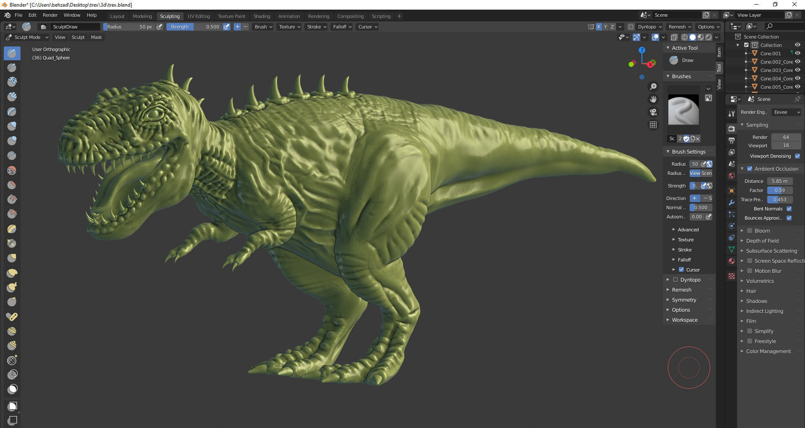
Task: Click the View radius unit button
Action: tap(695, 173)
